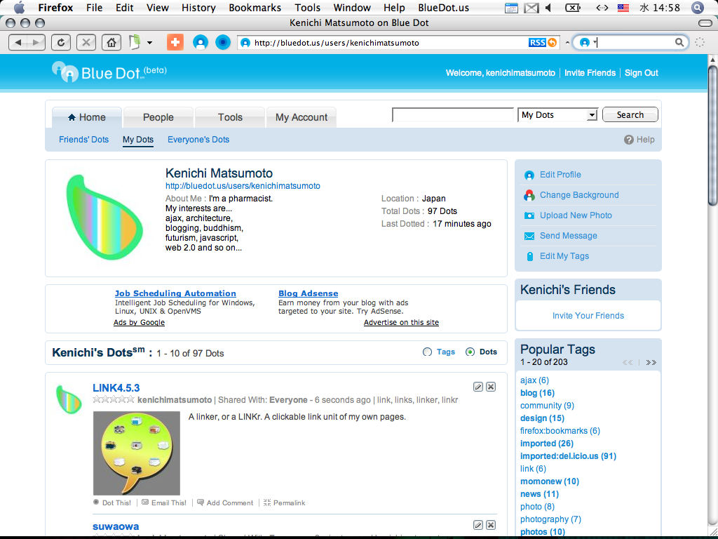Click the green bookmarks toolbar icon
The width and height of the screenshot is (718, 539).
point(135,43)
